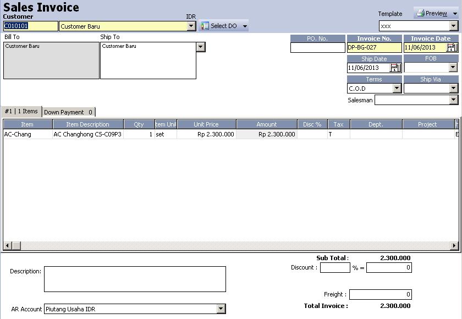Select the AC Changhong CS-C09P3 description cell
The width and height of the screenshot is (462, 319).
88,134
